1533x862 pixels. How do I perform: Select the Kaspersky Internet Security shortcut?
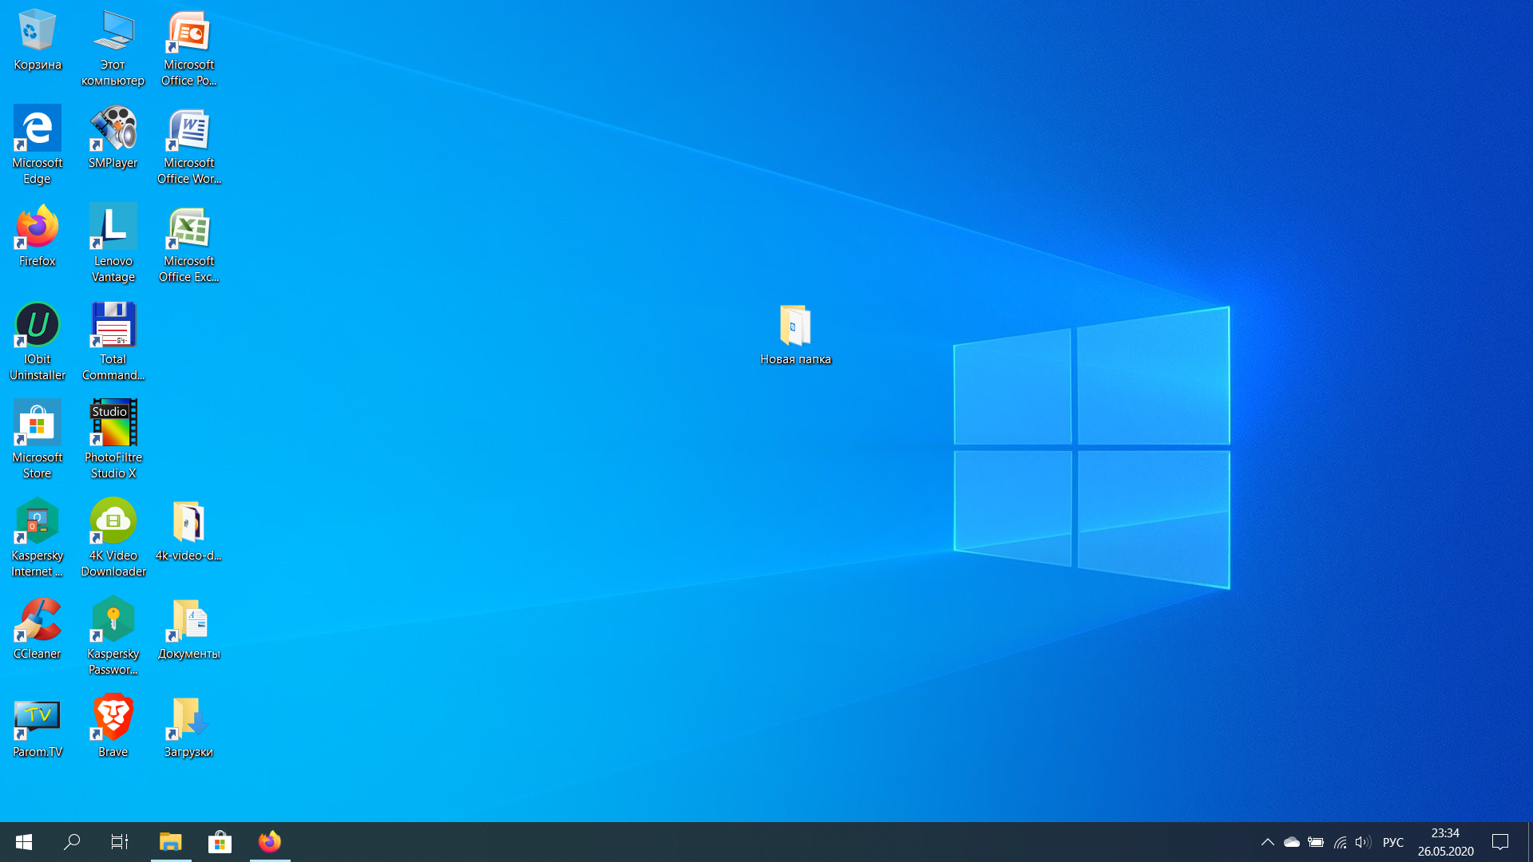[37, 539]
